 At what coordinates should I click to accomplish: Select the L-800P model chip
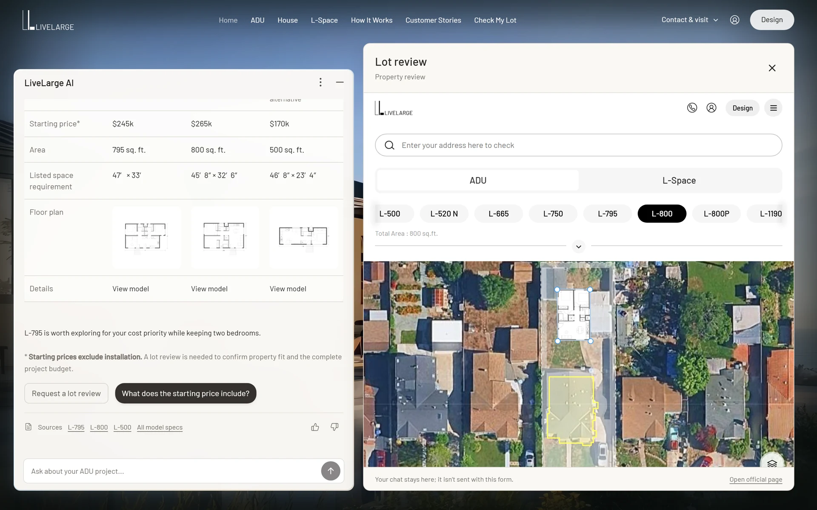(716, 214)
